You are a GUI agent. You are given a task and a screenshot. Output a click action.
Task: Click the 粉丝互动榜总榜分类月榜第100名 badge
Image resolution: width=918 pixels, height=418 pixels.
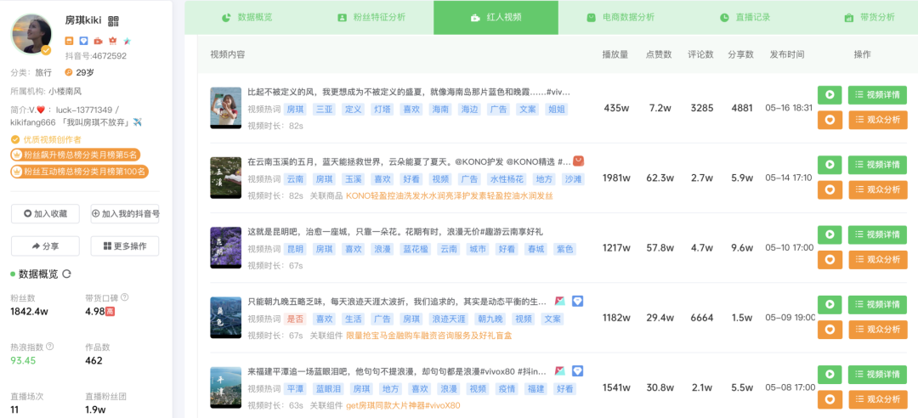80,172
